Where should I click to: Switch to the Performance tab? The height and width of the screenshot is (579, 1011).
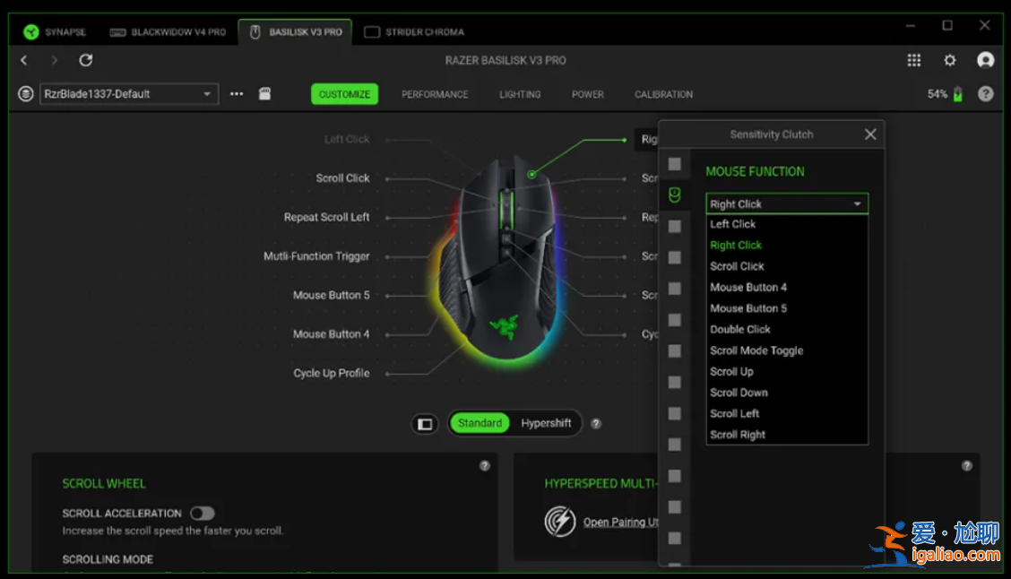(x=435, y=94)
